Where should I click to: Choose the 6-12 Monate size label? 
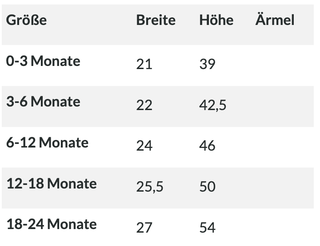(47, 143)
